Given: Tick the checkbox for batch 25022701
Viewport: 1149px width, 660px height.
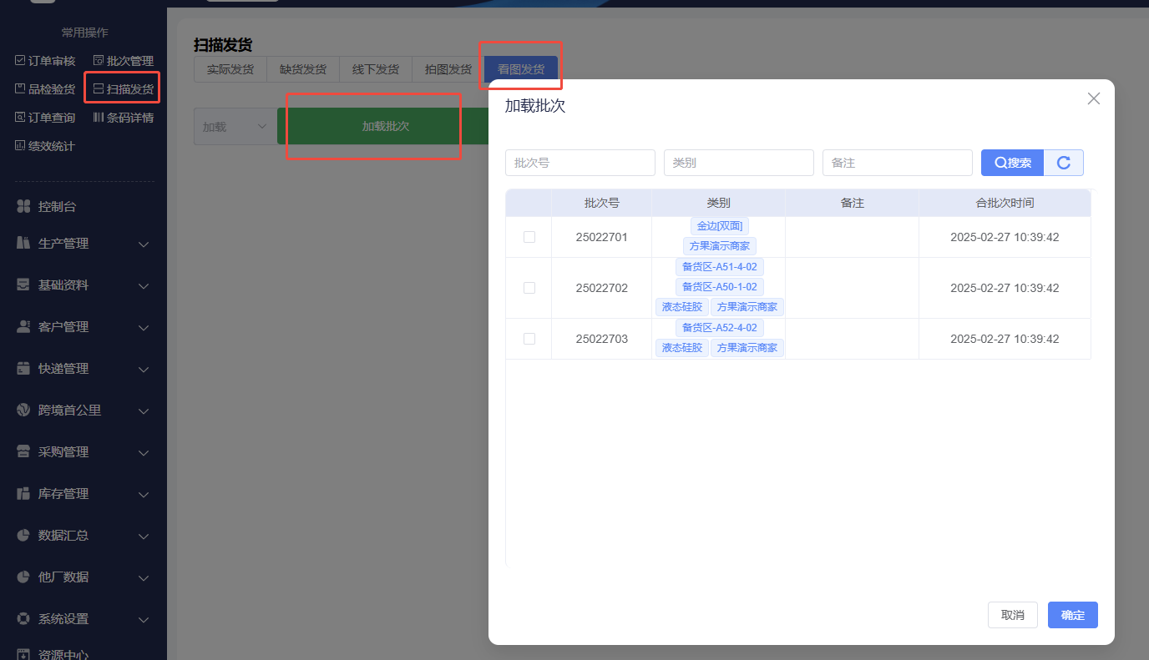Looking at the screenshot, I should point(529,237).
